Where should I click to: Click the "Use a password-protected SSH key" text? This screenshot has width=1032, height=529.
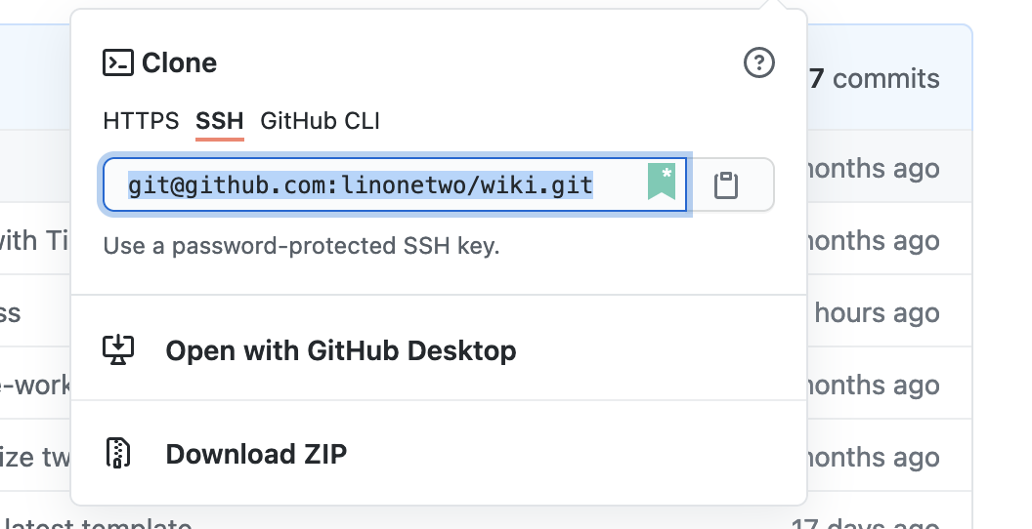click(301, 246)
